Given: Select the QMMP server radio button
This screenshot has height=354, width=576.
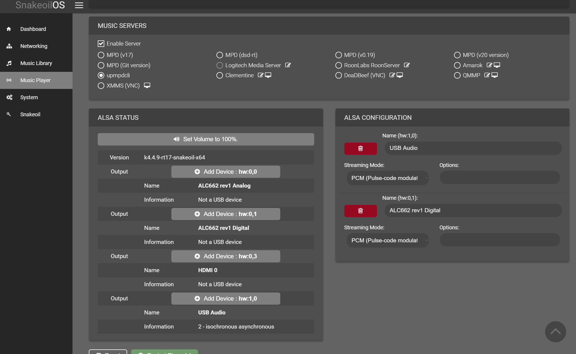Looking at the screenshot, I should click(x=457, y=75).
